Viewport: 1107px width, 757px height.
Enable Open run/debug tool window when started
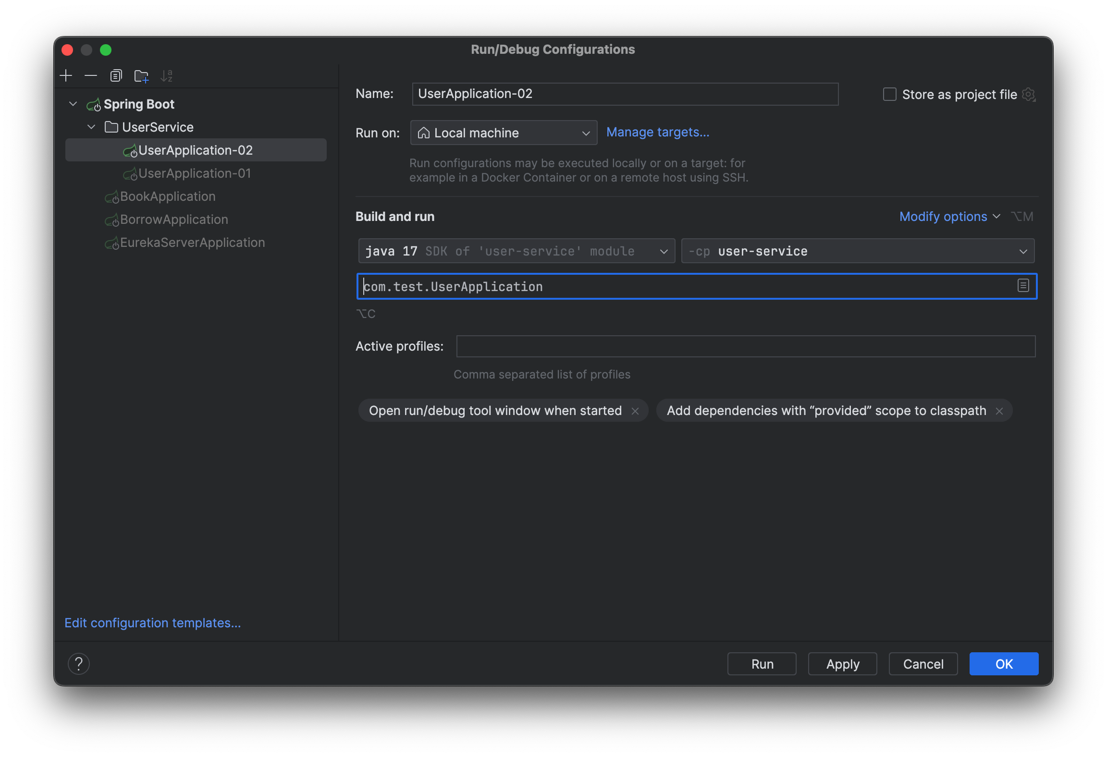[496, 411]
